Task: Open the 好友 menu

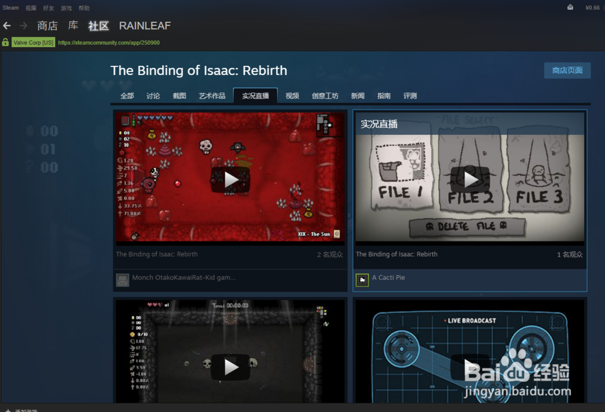Action: 48,8
